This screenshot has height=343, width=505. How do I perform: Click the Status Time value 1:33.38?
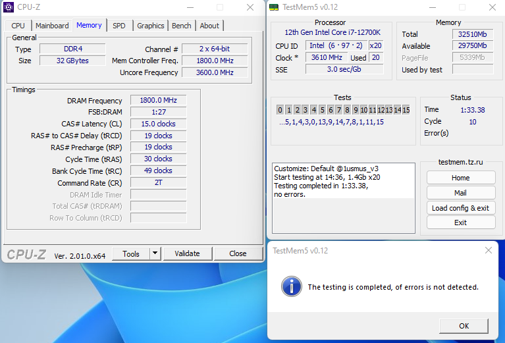click(473, 110)
